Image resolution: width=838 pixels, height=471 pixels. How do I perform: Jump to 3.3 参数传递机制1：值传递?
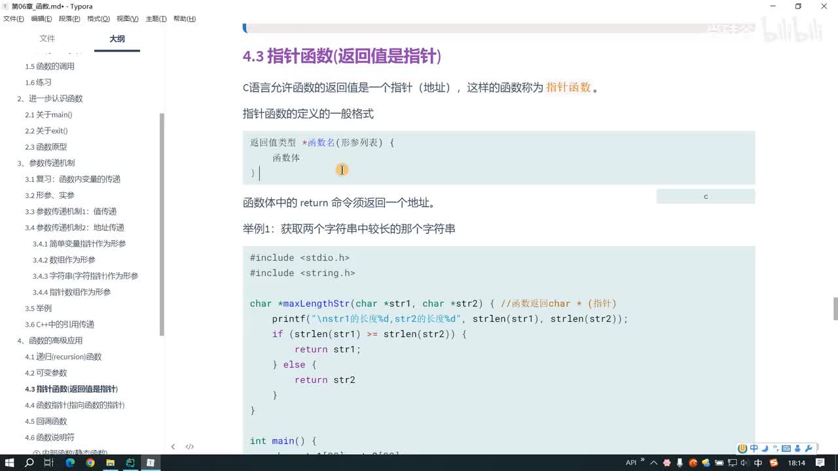(x=71, y=211)
